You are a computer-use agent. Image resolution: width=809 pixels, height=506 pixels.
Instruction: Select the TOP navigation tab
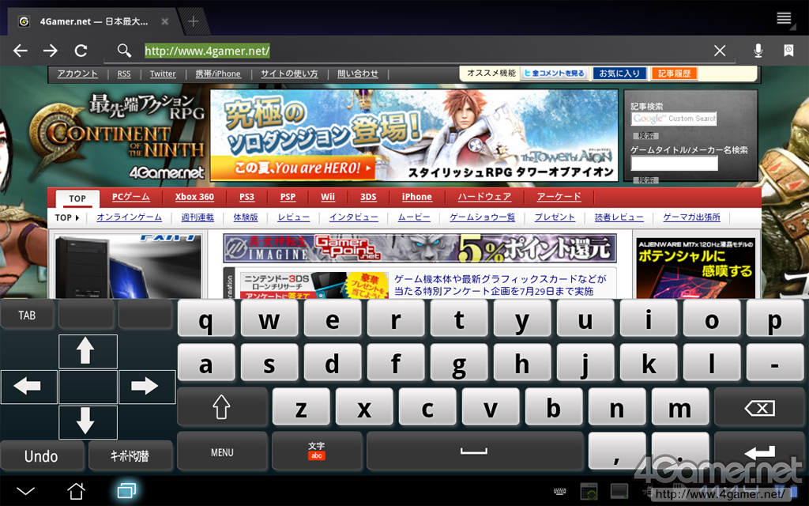coord(77,198)
